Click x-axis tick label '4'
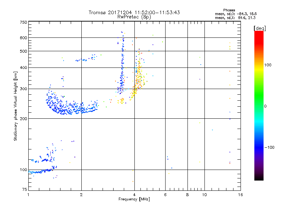Image resolution: width=283 pixels, height=212 pixels. coord(134,195)
